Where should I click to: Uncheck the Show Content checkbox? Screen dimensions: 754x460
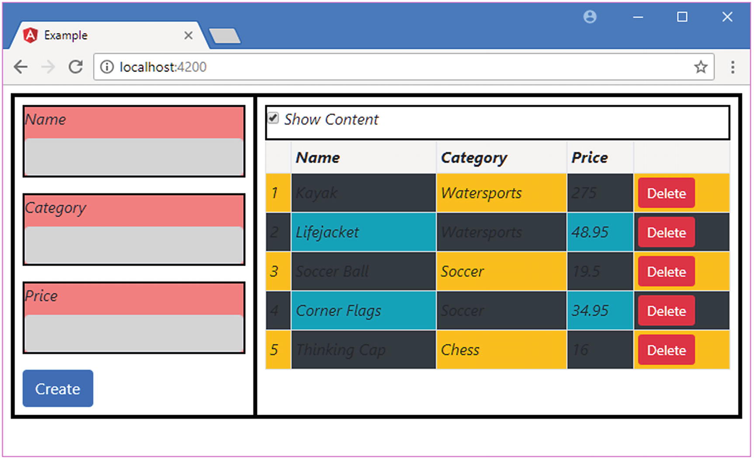[x=273, y=118]
